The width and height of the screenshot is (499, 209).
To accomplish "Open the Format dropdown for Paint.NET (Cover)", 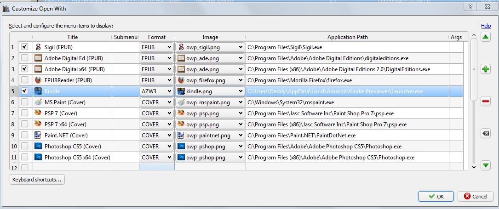I will (157, 136).
